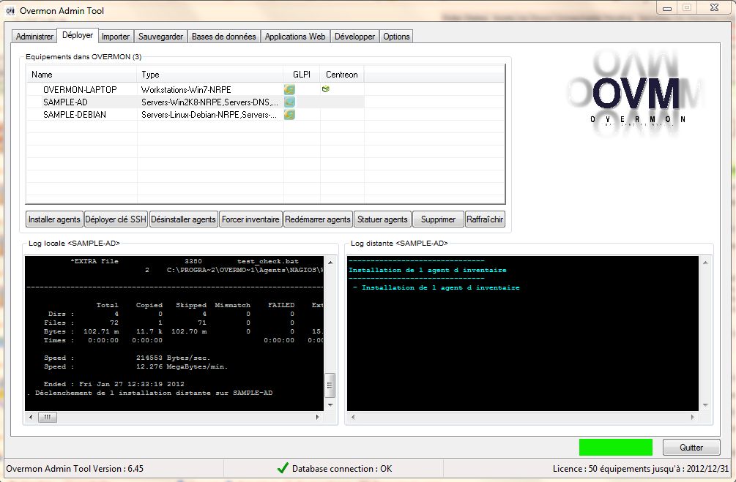
Task: Click the green database connection checkmark
Action: pos(283,468)
